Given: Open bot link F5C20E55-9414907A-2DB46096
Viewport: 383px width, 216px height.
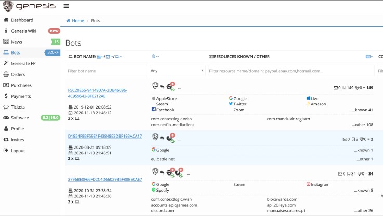Looking at the screenshot, I should [x=98, y=93].
